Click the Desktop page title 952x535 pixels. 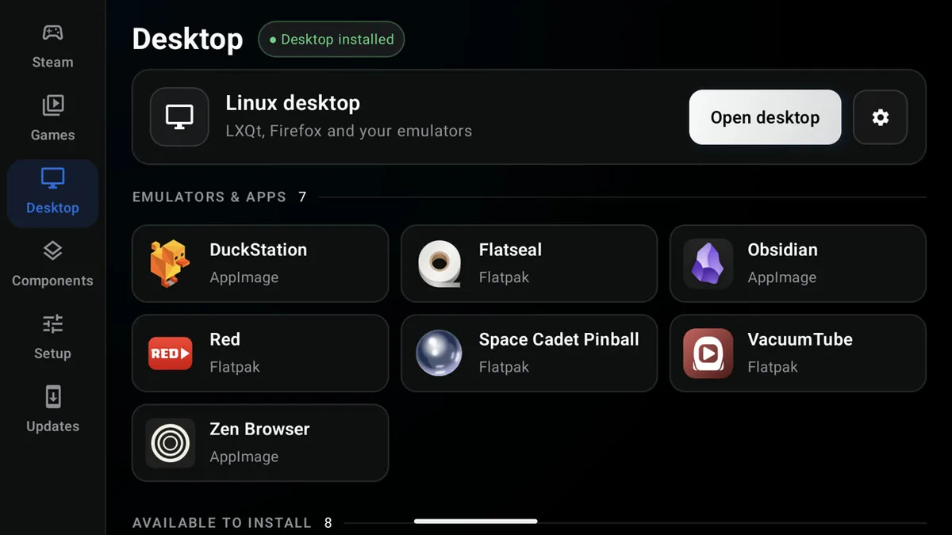(187, 39)
